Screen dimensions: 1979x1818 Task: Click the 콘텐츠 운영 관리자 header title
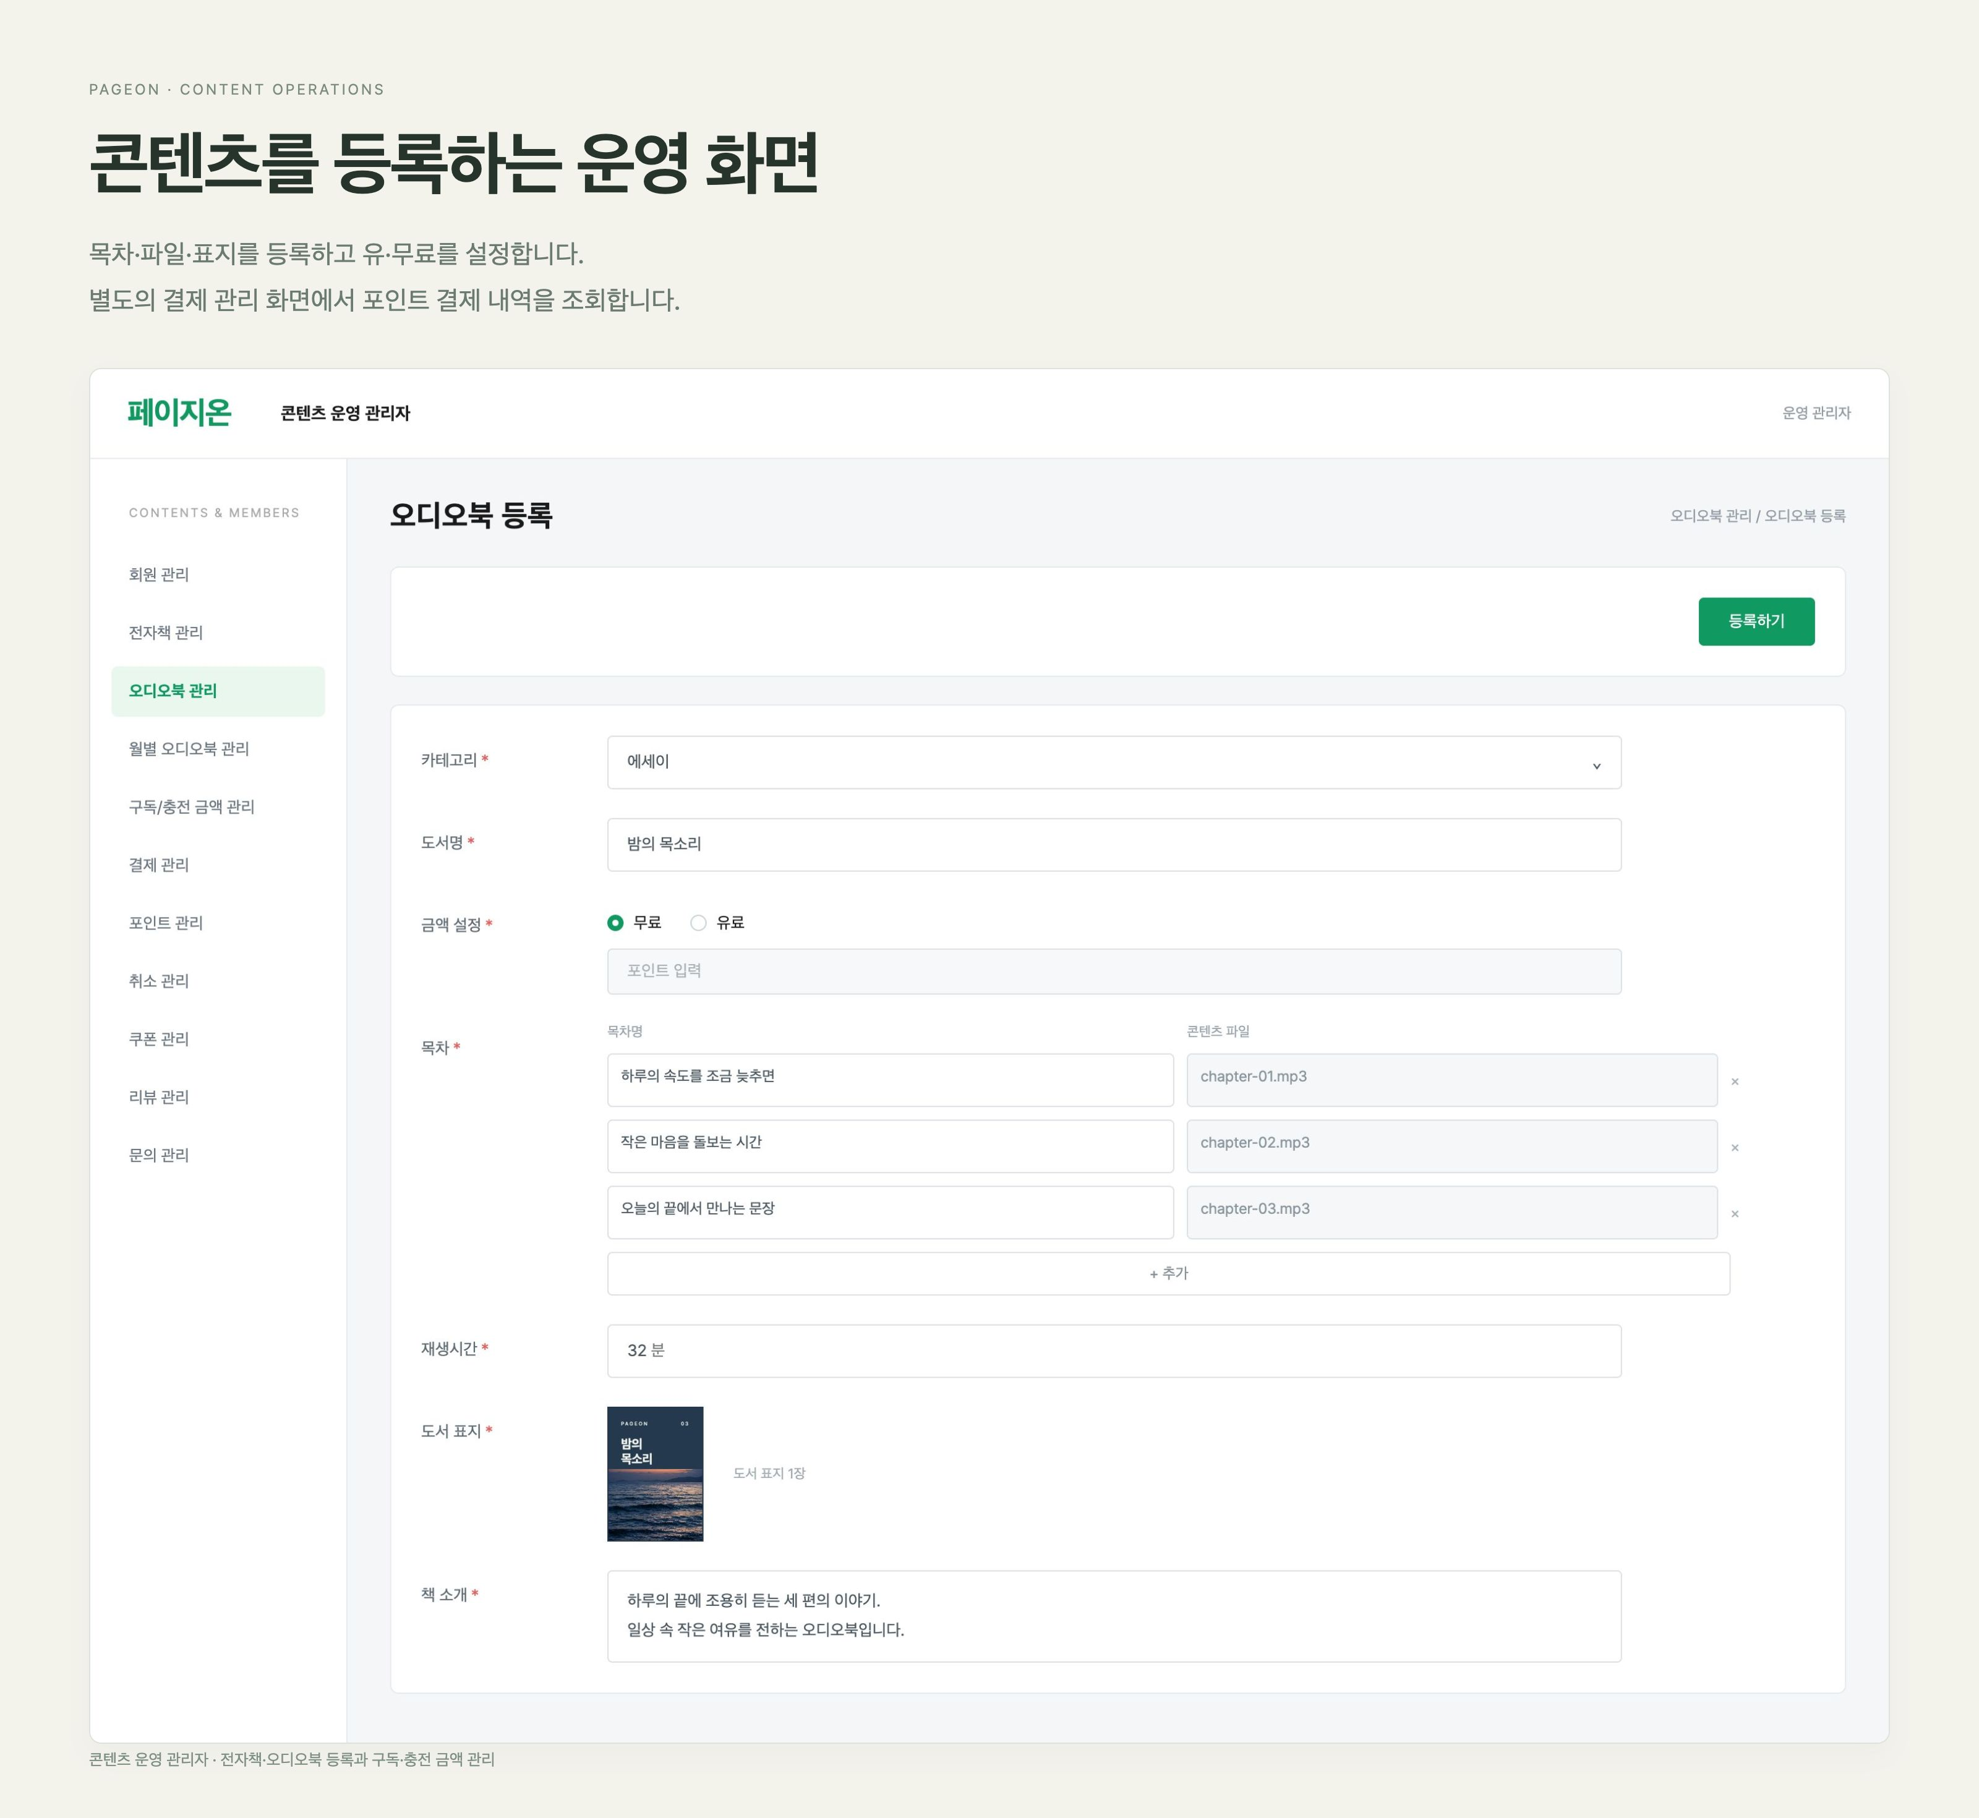point(346,413)
